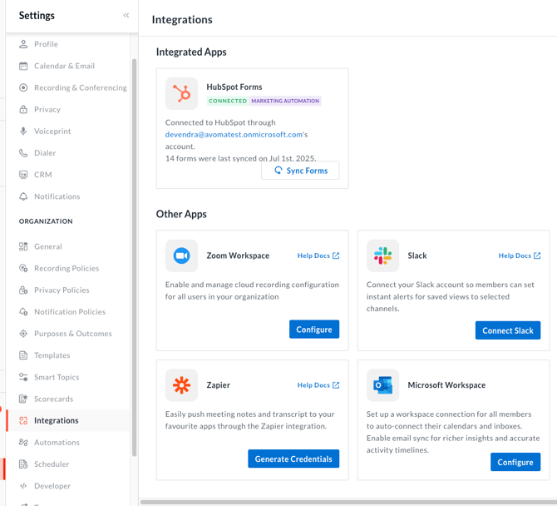Click the sidebar vertical scrollbar
Viewport: 557px width, 506px height.
point(135,257)
